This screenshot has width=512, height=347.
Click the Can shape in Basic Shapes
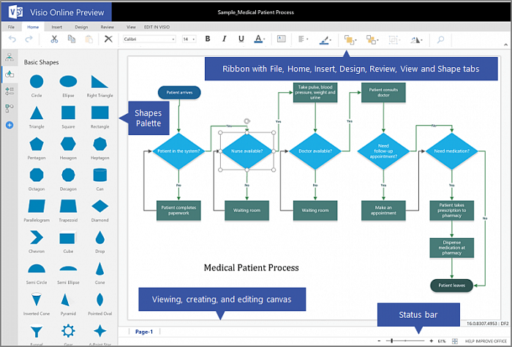coord(99,175)
